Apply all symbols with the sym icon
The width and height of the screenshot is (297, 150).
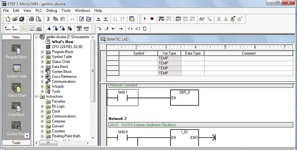pyautogui.click(x=86, y=29)
